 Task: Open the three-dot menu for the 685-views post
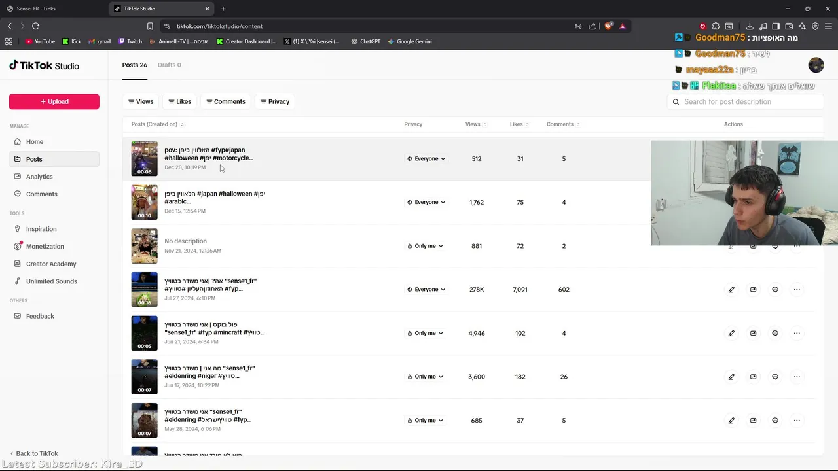click(x=797, y=421)
